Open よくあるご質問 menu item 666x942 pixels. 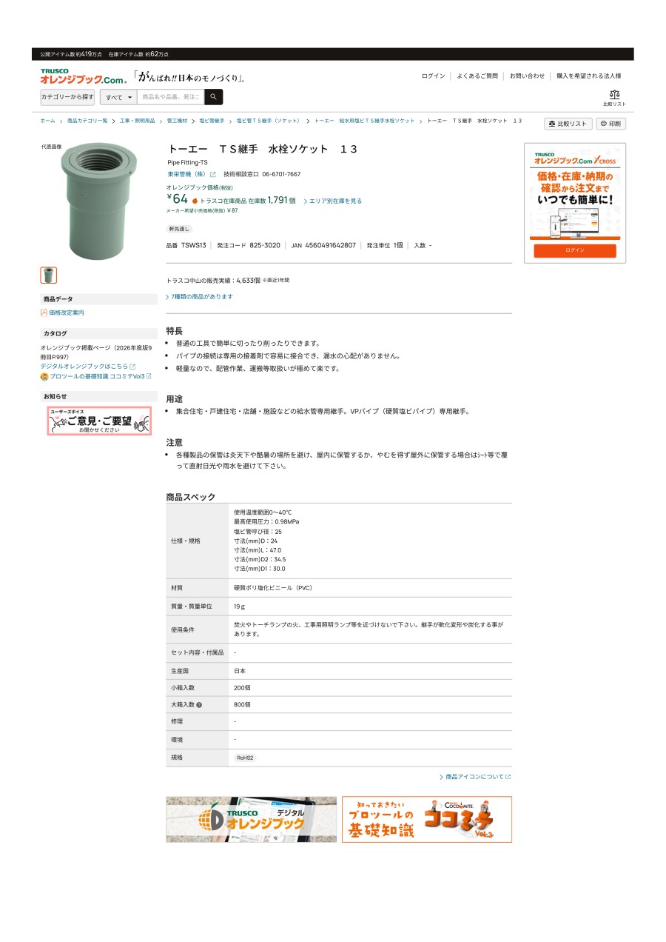[x=477, y=76]
